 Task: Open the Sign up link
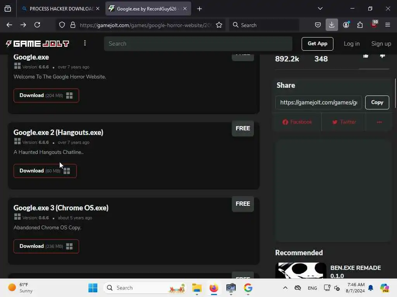[x=381, y=44]
